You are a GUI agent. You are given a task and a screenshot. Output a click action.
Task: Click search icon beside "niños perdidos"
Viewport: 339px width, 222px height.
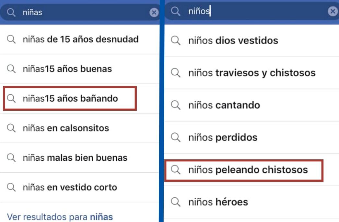[x=176, y=137]
